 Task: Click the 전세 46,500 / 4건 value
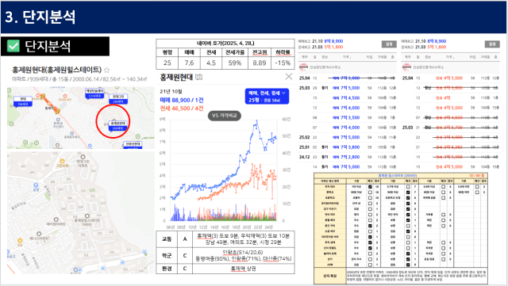182,109
